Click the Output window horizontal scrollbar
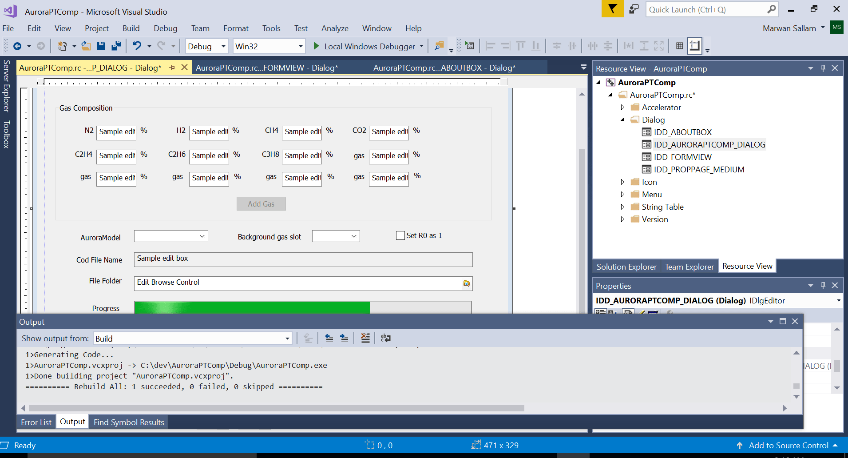The width and height of the screenshot is (848, 458). pyautogui.click(x=276, y=408)
